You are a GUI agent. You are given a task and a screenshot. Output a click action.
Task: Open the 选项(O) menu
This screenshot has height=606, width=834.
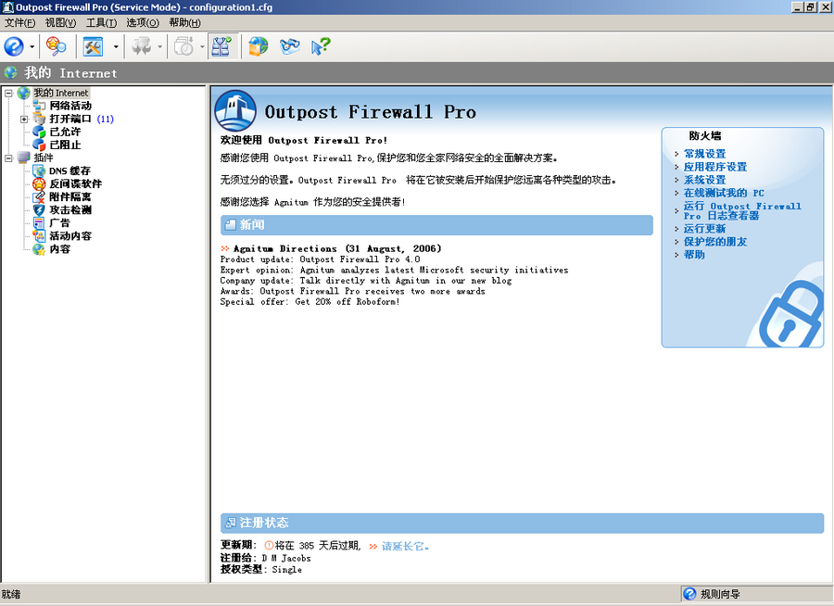click(143, 22)
